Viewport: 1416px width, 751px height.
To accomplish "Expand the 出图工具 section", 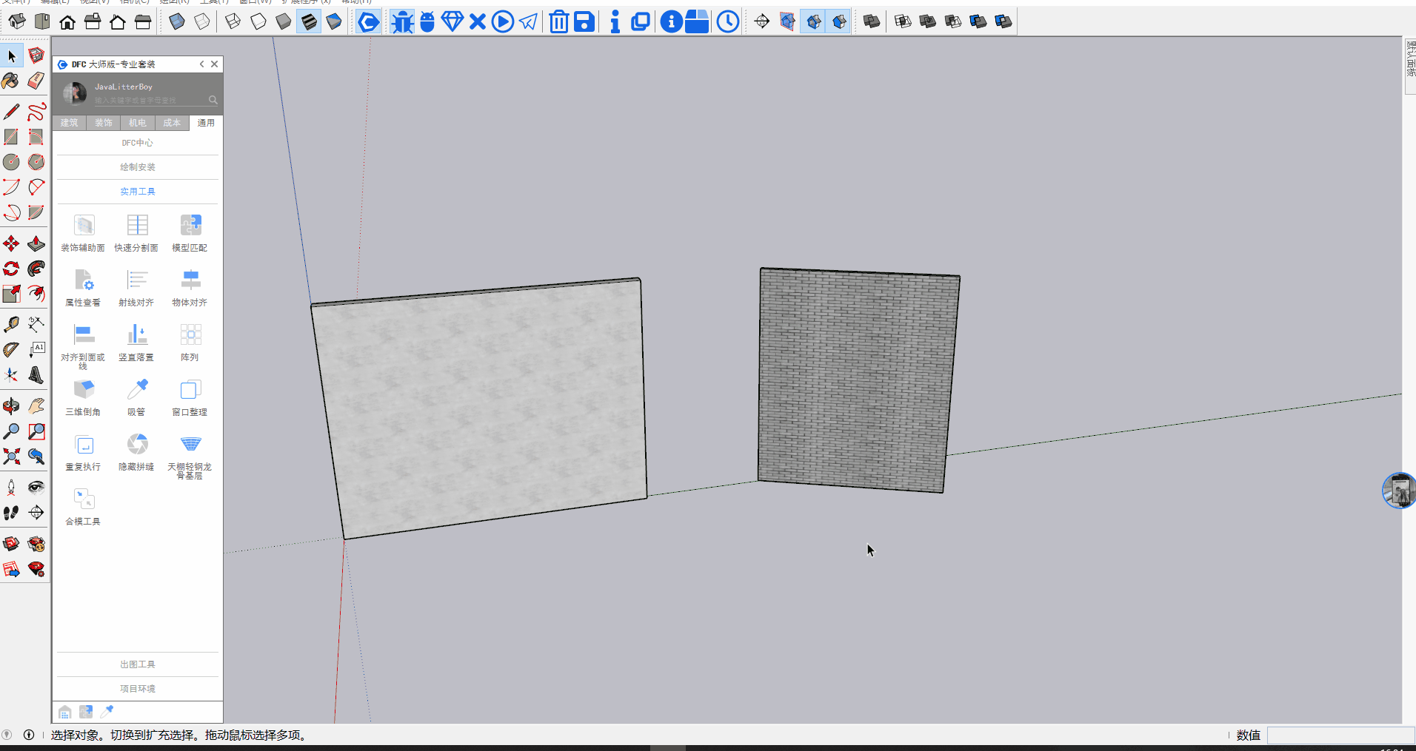I will (138, 664).
